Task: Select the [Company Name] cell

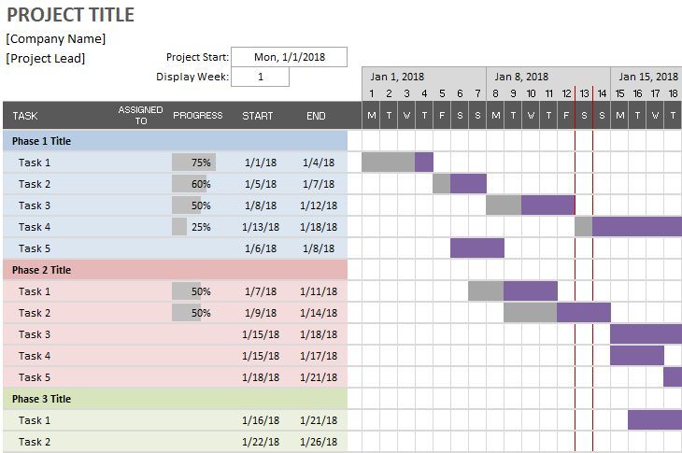Action: point(56,38)
